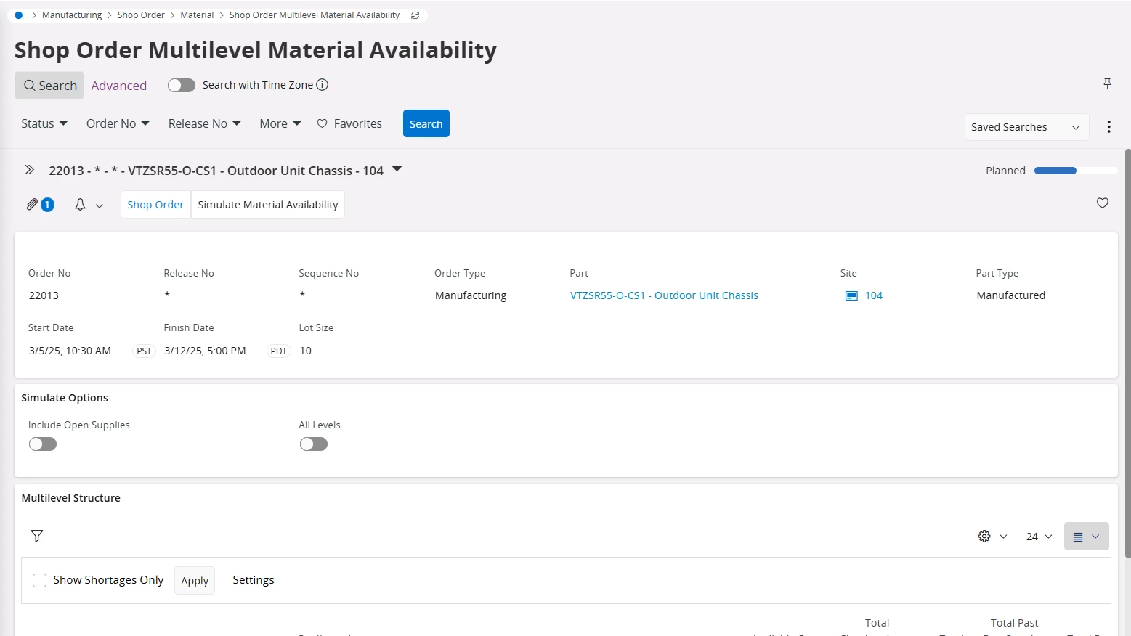Mark record as favorite with heart icon

click(1102, 203)
